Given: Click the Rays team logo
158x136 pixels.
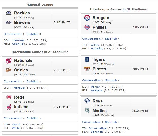Looking at the screenshot, I should (x=87, y=101).
